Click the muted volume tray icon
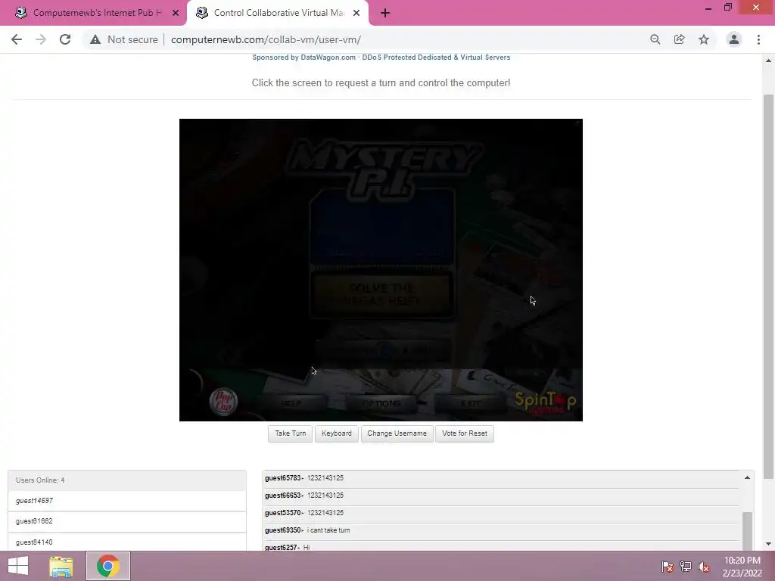The height and width of the screenshot is (581, 775). coord(704,566)
